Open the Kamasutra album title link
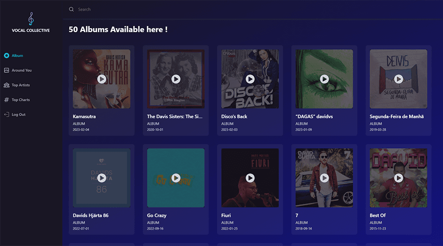Viewport: 443px width, 246px height. tap(84, 117)
